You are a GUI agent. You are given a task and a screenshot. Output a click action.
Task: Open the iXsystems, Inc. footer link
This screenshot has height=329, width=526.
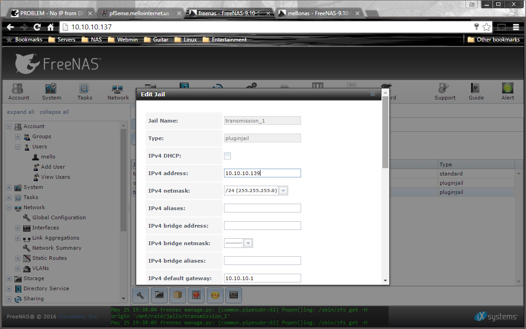(x=78, y=316)
